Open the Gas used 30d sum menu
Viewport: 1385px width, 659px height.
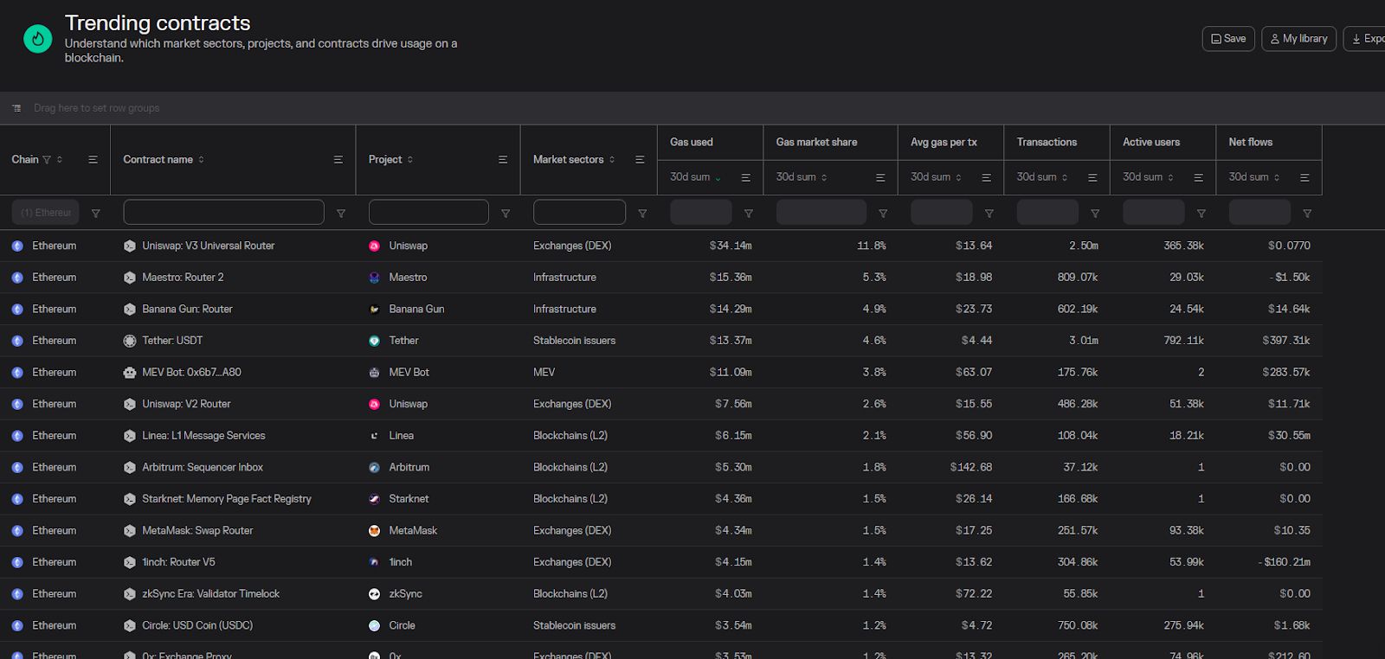click(x=745, y=177)
